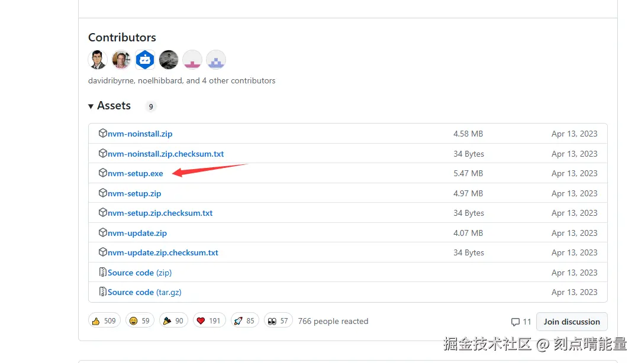
Task: Click the 766 people reacted text
Action: point(333,321)
